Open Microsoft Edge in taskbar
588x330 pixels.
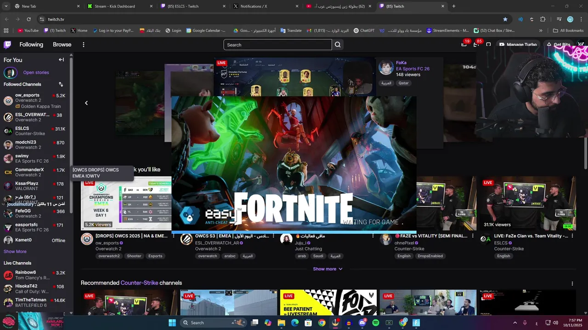[294, 323]
